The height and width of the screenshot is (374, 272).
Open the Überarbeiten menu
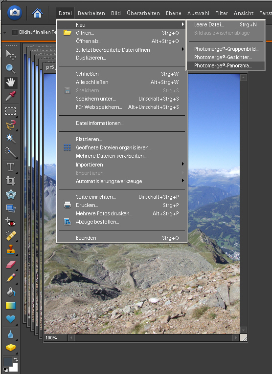click(x=143, y=13)
